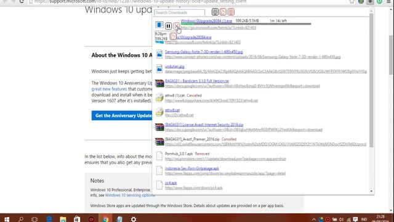Open the downloads options gear icon
Screen dimensions: 394x222
215,12
